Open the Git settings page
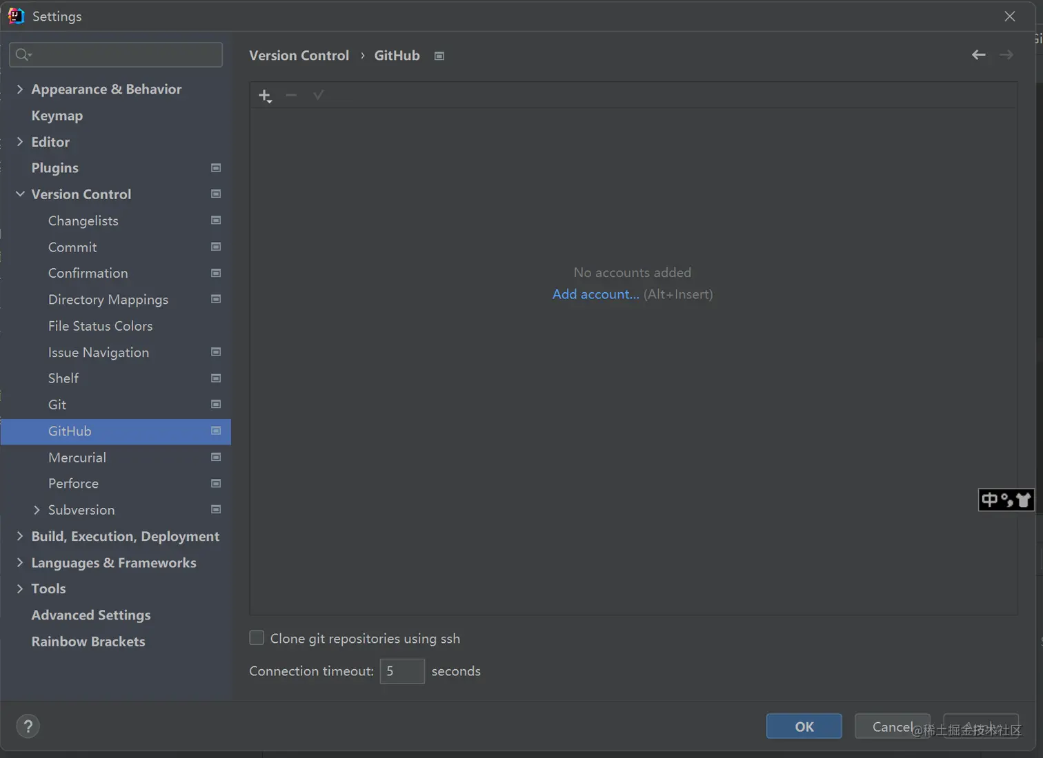Screen dimensions: 1043x758 [57, 404]
